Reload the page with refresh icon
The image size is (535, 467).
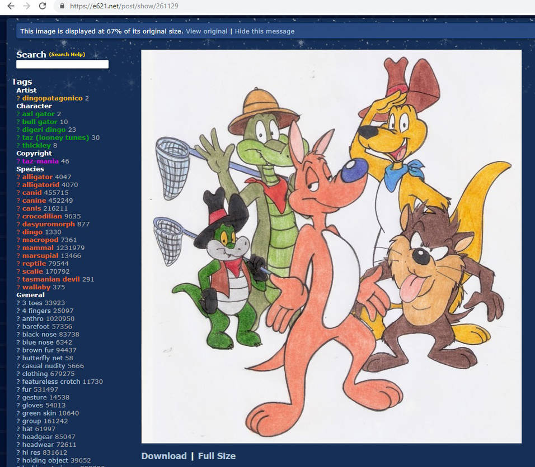point(43,6)
